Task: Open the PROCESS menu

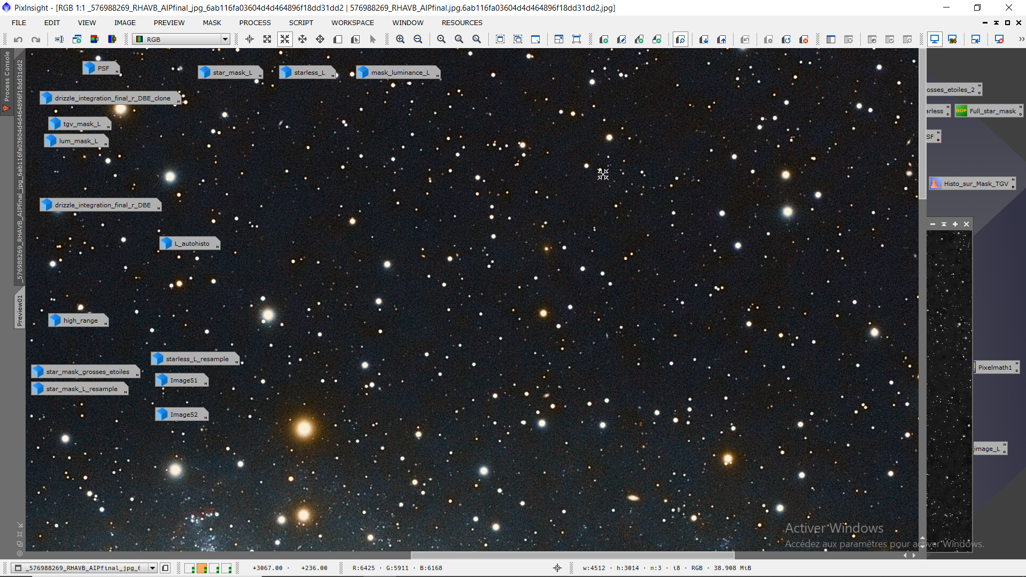Action: 255,23
